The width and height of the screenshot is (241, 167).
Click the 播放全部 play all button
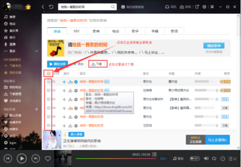(x=57, y=64)
